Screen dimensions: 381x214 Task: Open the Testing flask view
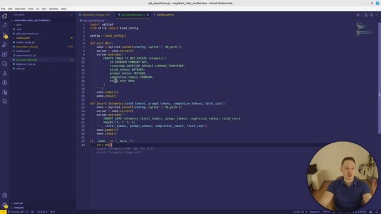tap(5, 73)
